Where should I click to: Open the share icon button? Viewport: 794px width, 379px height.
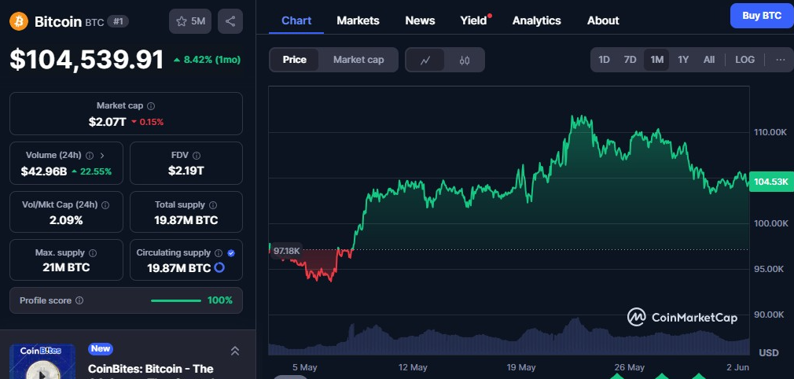pyautogui.click(x=230, y=21)
